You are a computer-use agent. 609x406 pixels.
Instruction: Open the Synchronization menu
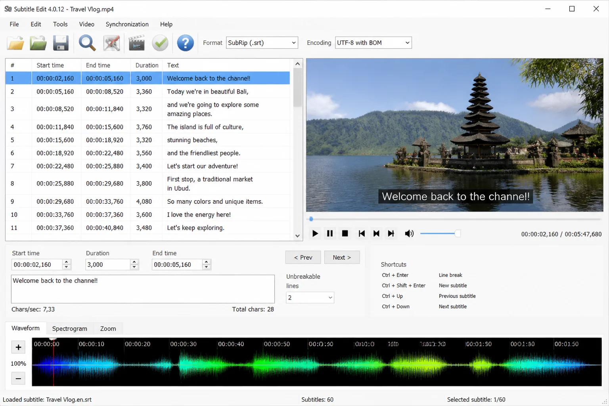[127, 24]
